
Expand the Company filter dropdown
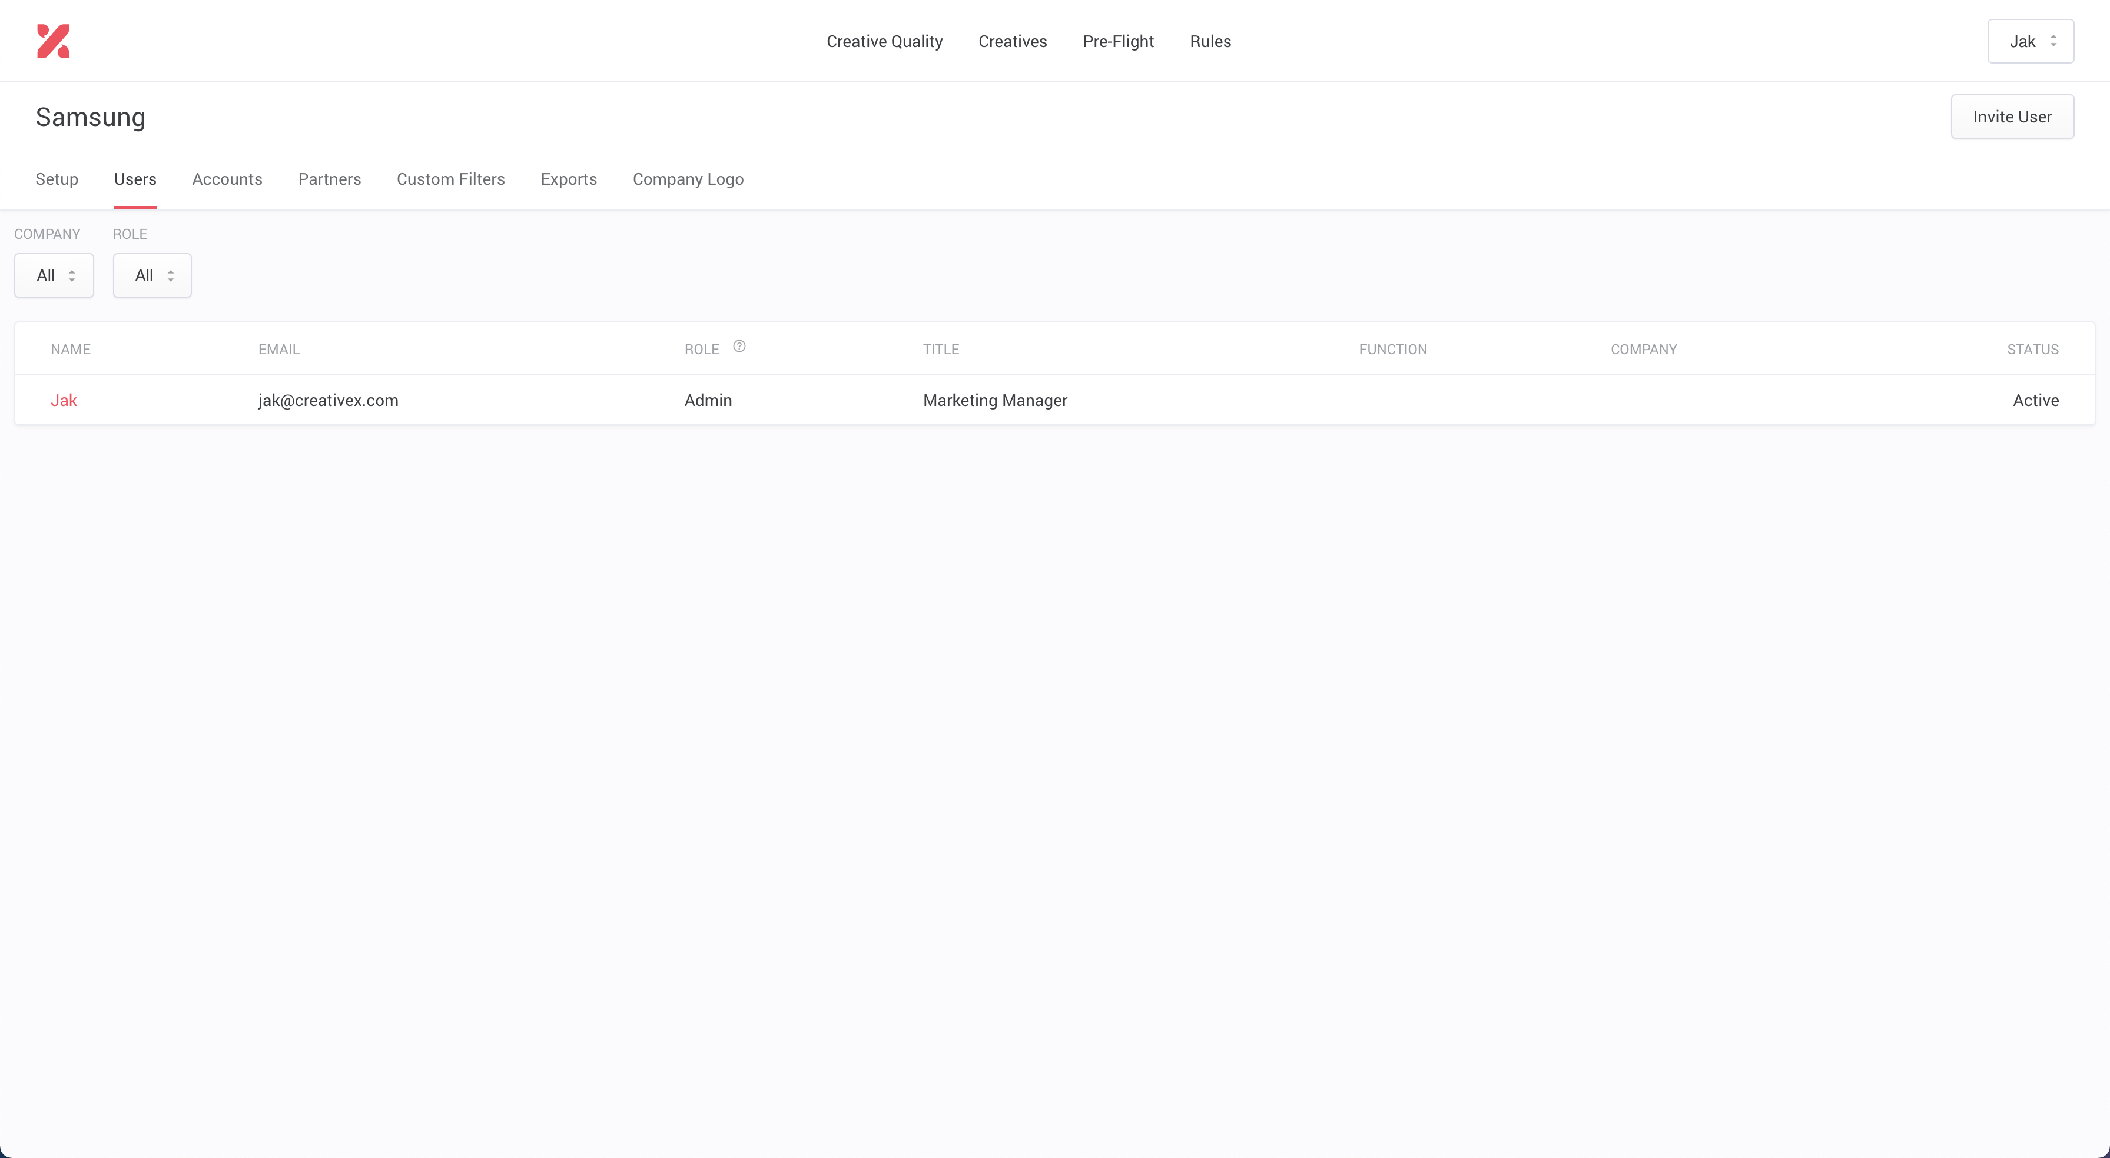click(x=54, y=275)
